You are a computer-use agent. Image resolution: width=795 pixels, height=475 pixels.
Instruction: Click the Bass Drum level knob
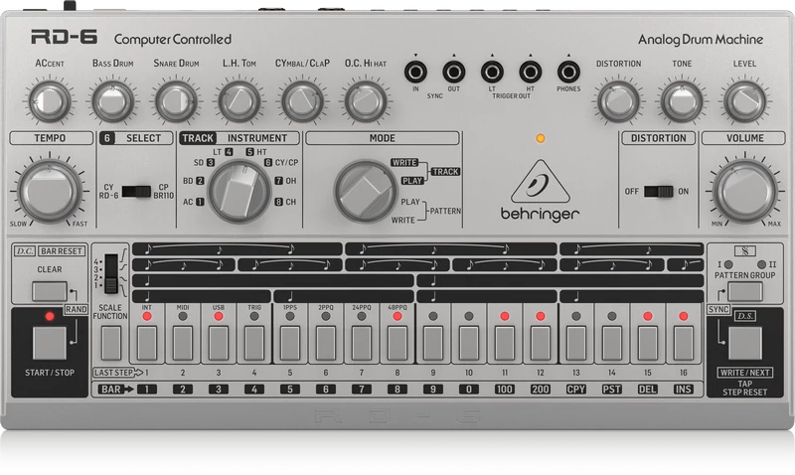click(x=111, y=99)
